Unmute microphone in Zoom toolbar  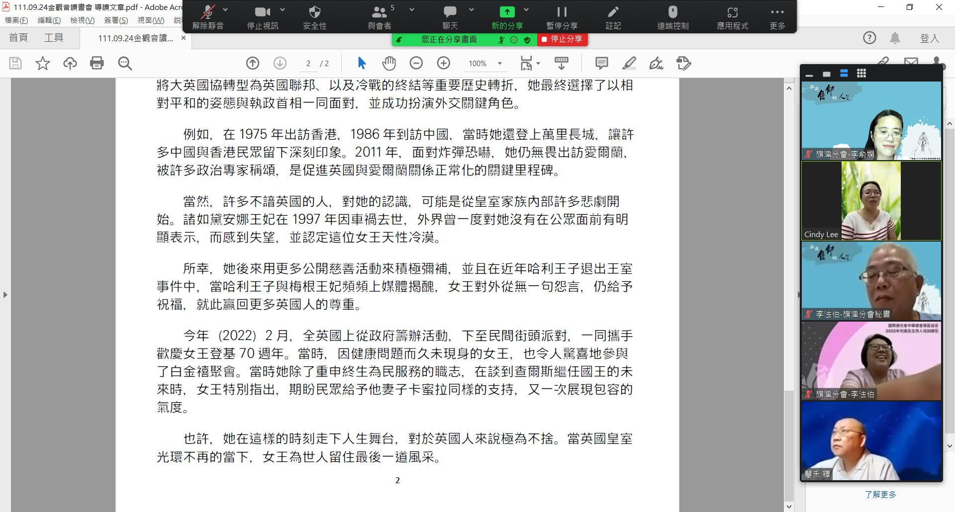(x=208, y=17)
